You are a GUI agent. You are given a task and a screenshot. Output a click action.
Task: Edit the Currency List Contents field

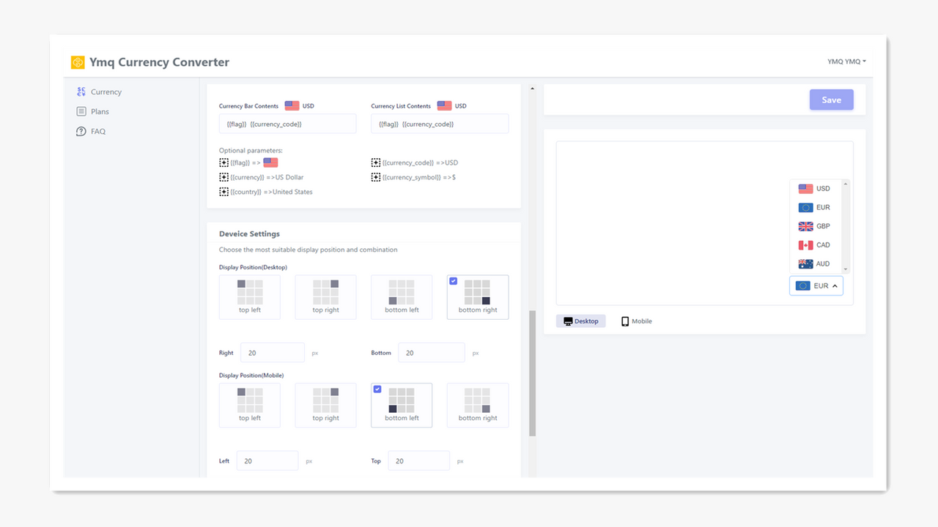tap(440, 124)
